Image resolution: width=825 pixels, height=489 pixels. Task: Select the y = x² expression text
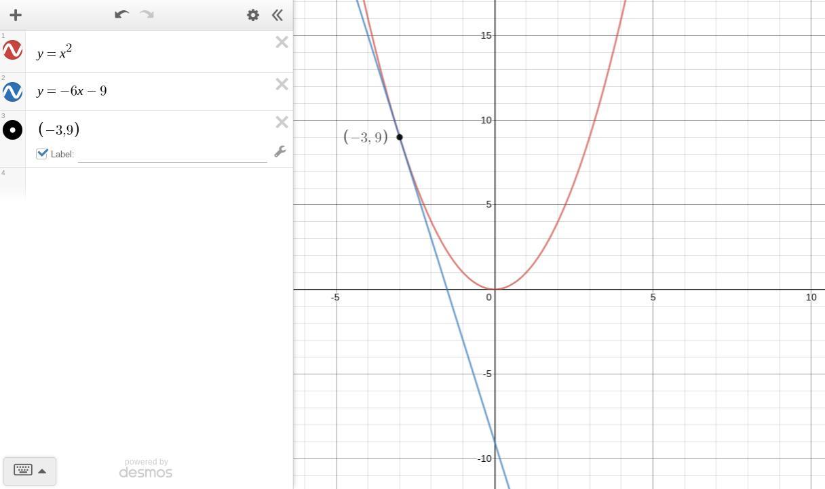click(x=54, y=52)
